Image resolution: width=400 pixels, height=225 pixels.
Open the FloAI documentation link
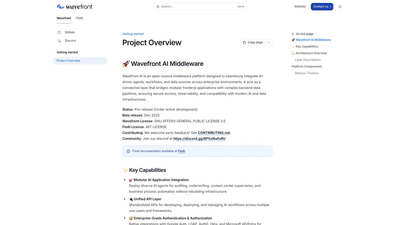coord(182,151)
